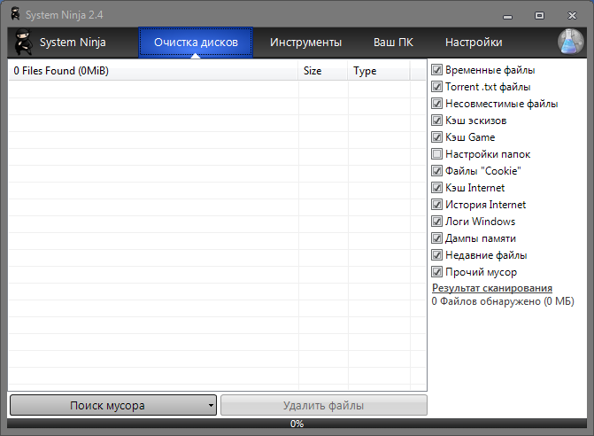Switch to the Очистка дисков tab
The width and height of the screenshot is (594, 436).
[196, 43]
